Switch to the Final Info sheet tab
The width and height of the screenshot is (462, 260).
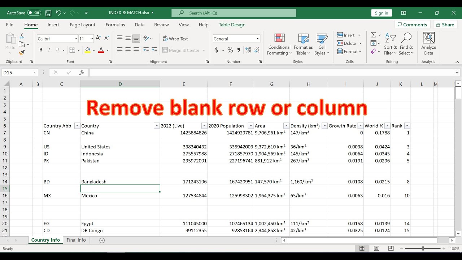point(76,240)
